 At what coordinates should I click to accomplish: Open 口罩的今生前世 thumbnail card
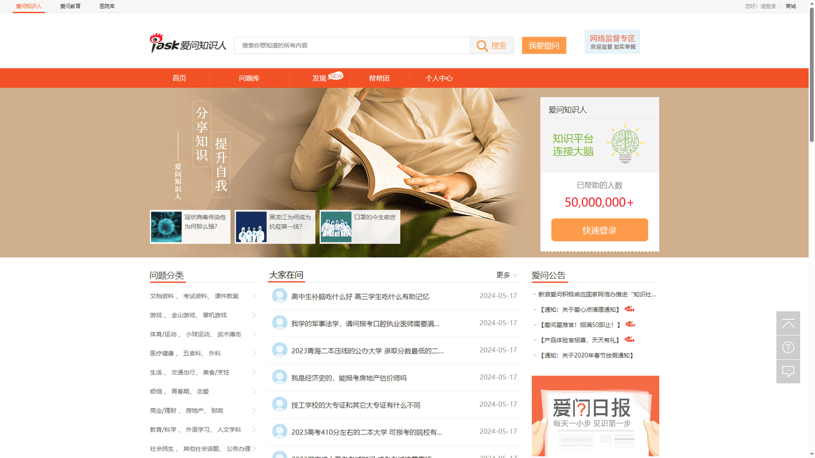click(x=360, y=227)
